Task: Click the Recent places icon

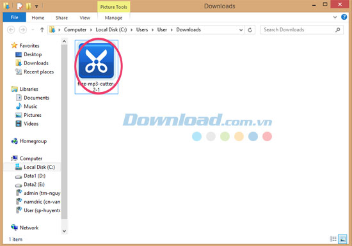Action: [19, 72]
